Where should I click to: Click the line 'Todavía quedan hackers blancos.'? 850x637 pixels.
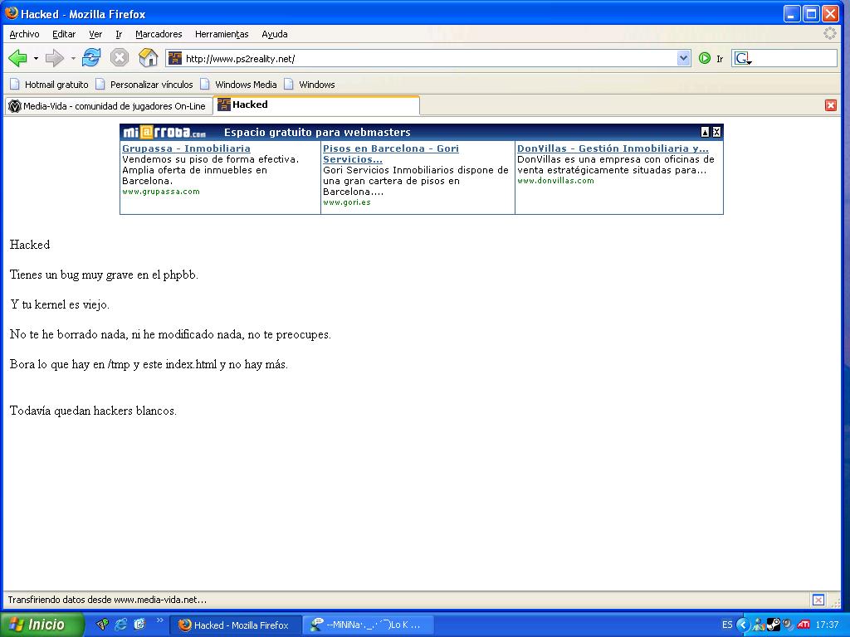93,411
